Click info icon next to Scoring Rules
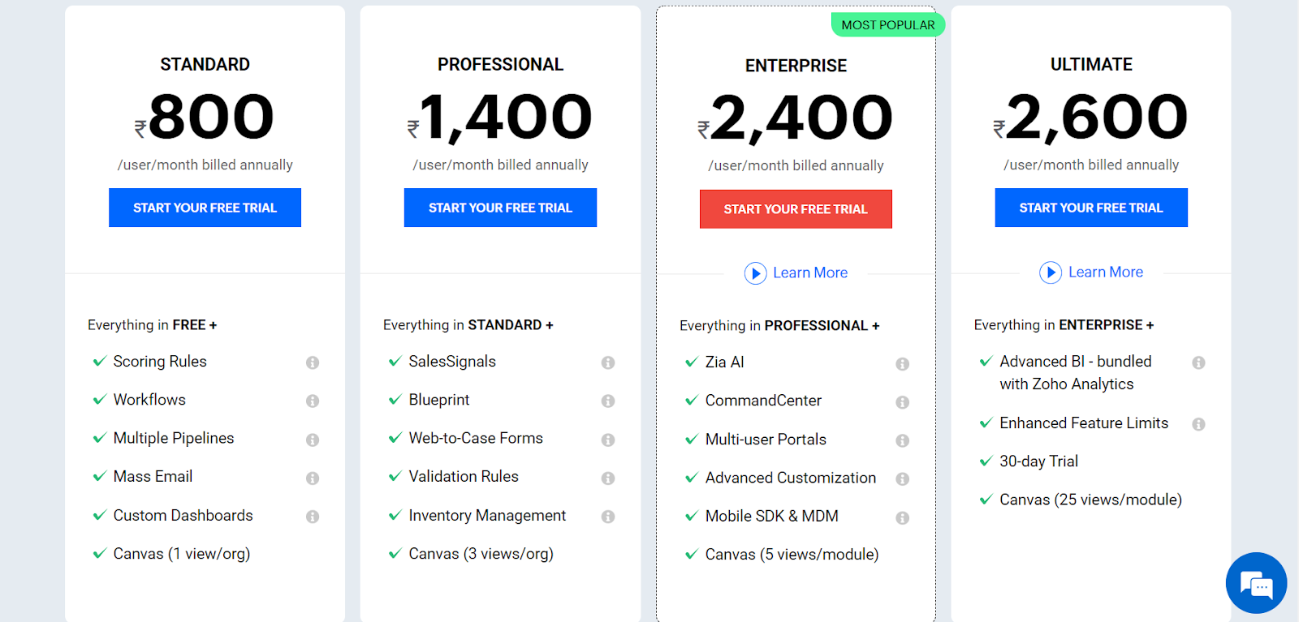The width and height of the screenshot is (1299, 622). click(313, 362)
